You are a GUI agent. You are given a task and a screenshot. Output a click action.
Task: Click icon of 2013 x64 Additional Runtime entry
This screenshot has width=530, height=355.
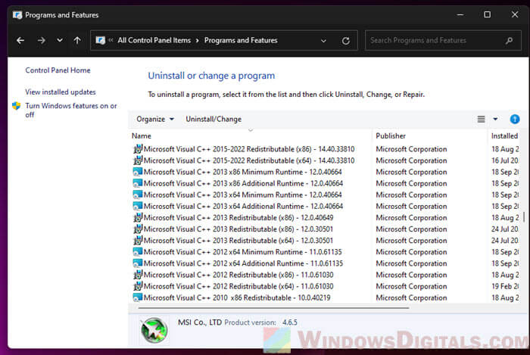pyautogui.click(x=138, y=207)
